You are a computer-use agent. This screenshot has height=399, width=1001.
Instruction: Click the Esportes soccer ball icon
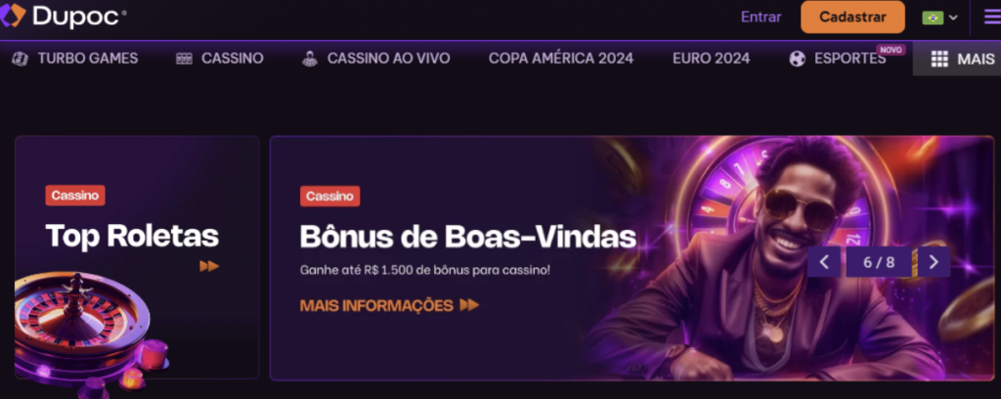pos(798,59)
